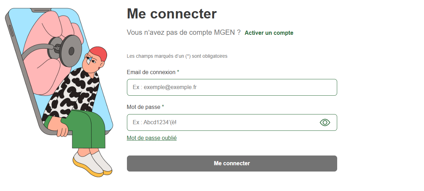Click the Email de connexion input field
The height and width of the screenshot is (191, 424).
pyautogui.click(x=232, y=87)
